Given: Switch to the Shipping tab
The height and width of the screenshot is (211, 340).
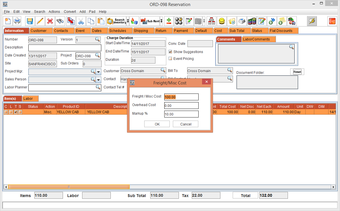Looking at the screenshot, I should [141, 31].
